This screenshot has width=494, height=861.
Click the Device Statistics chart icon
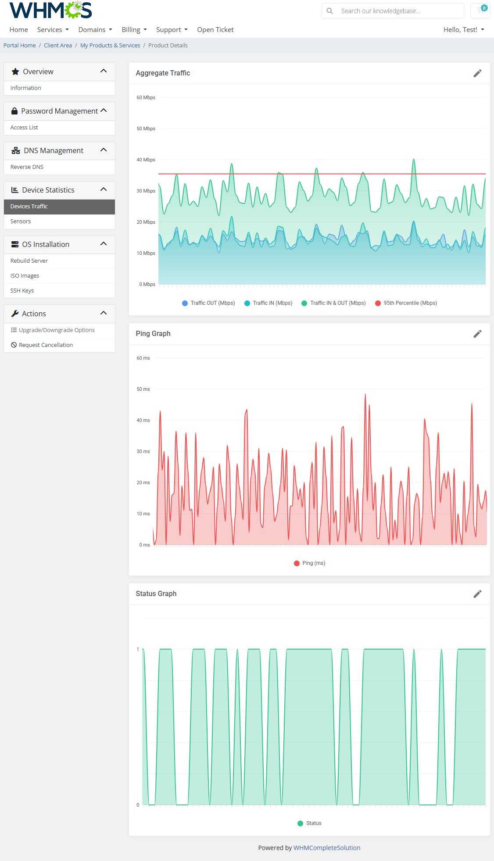coord(15,190)
